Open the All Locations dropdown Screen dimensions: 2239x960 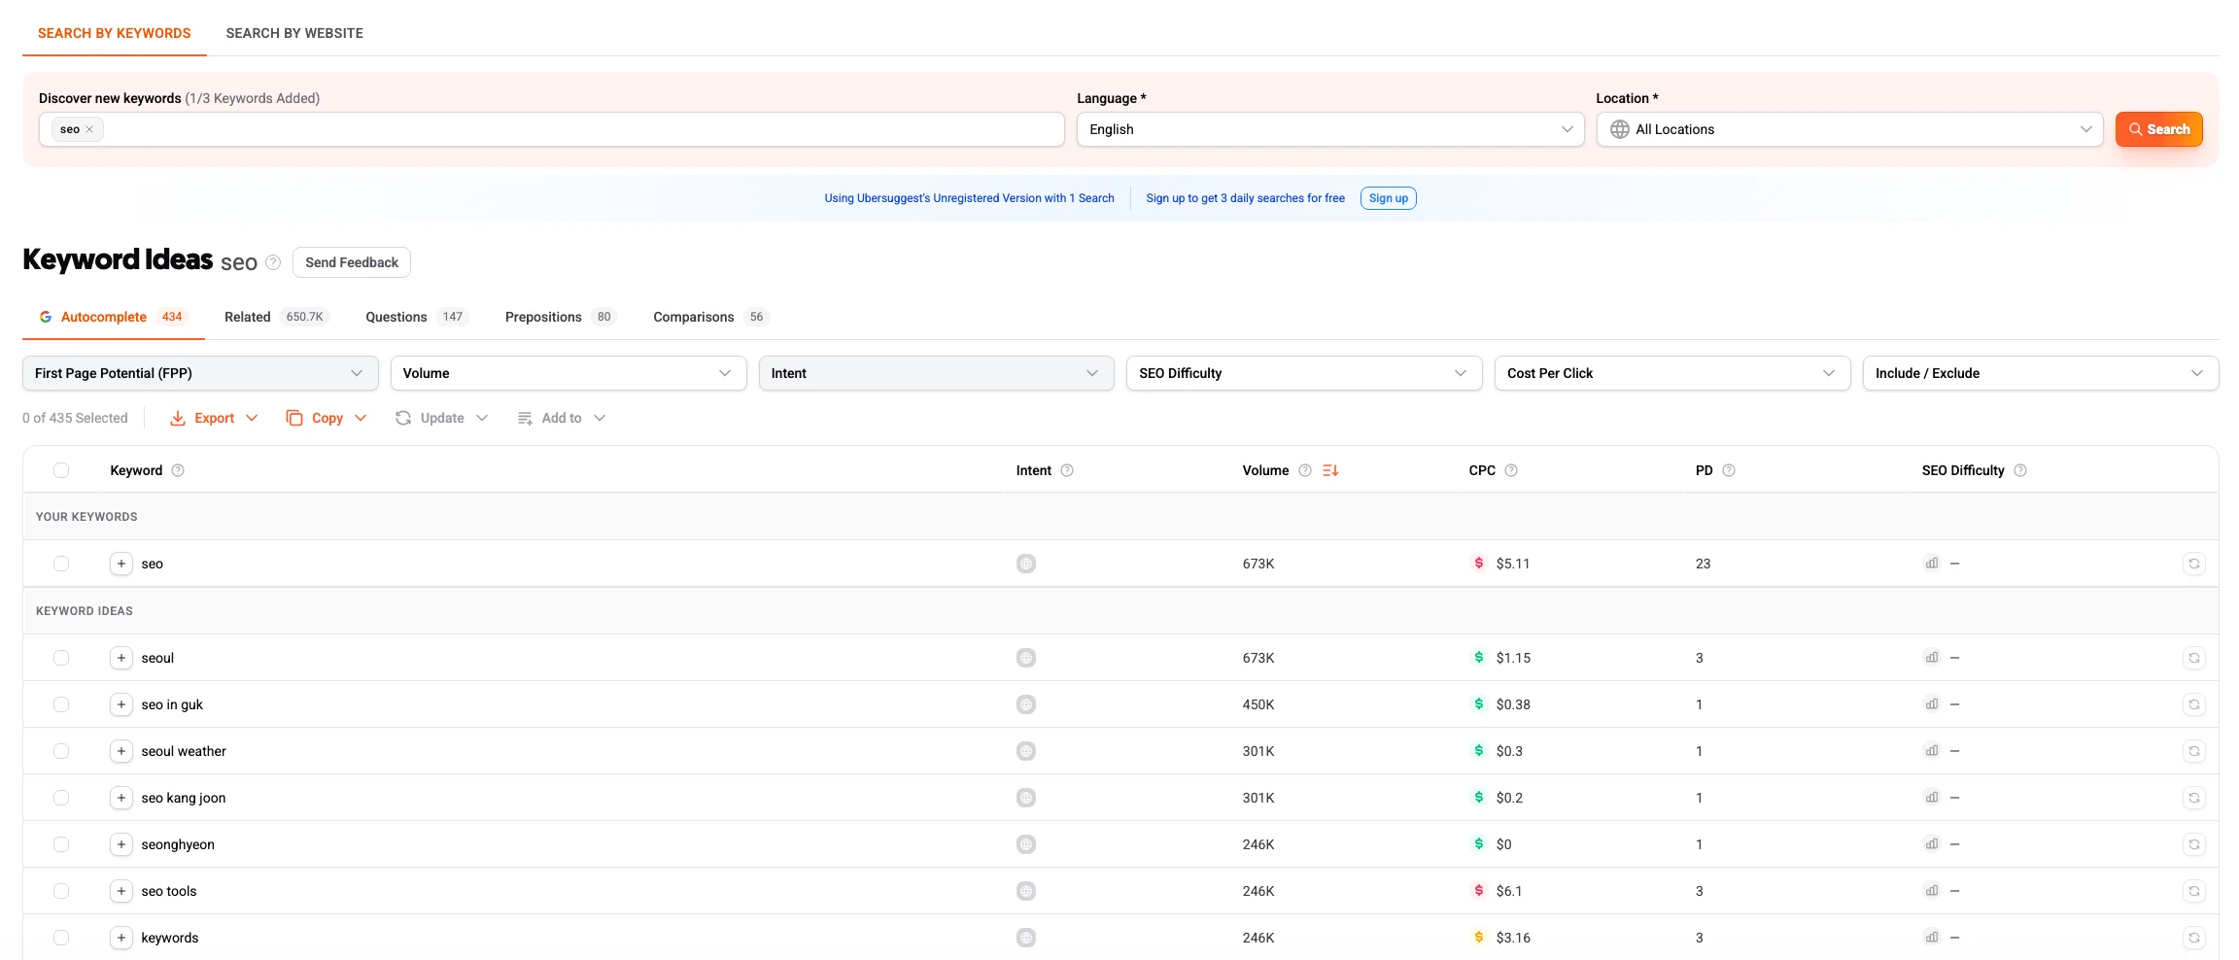[1849, 129]
